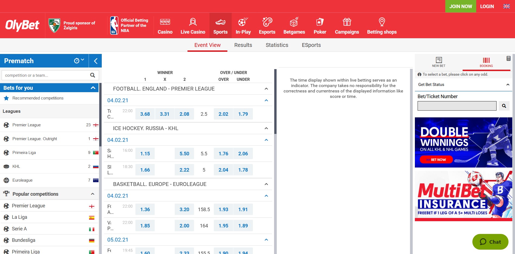Screen dimensions: 515x254
Task: Open the bet calculator icon
Action: point(508,58)
